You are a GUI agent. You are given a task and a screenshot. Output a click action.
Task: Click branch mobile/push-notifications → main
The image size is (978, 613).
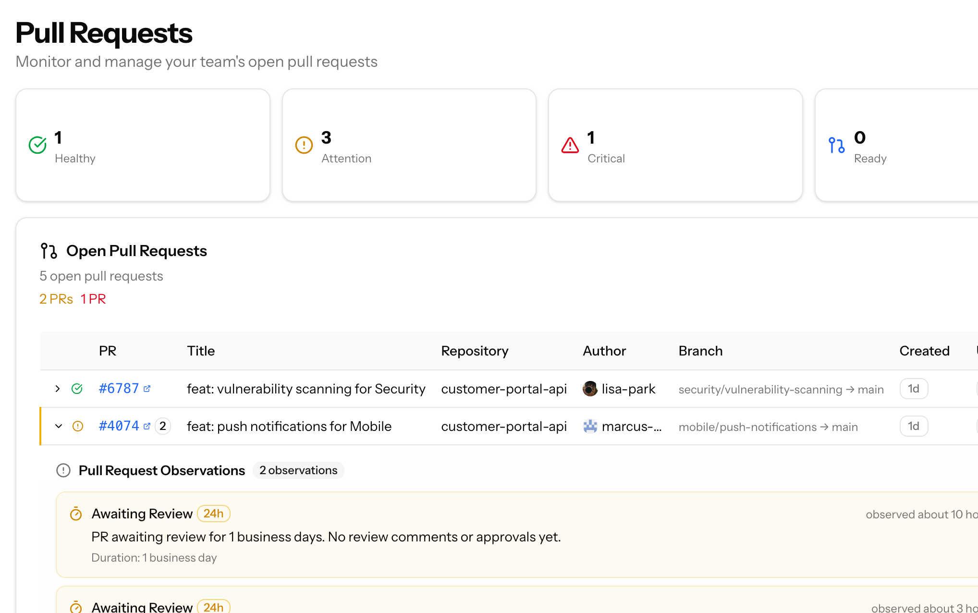point(768,427)
